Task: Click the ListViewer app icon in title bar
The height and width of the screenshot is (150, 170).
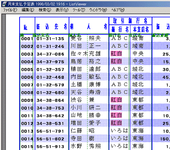Action: coord(4,4)
